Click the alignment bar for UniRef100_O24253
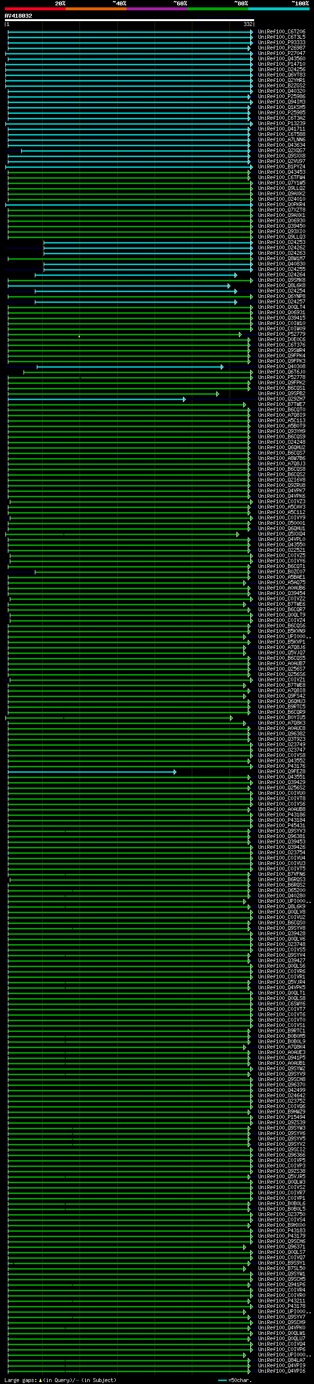This screenshot has height=1384, width=314. click(148, 243)
